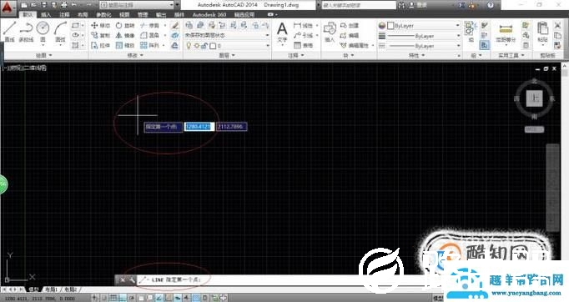The image size is (569, 302).
Task: Click the ViewCube top (上) face
Action: coord(534,98)
